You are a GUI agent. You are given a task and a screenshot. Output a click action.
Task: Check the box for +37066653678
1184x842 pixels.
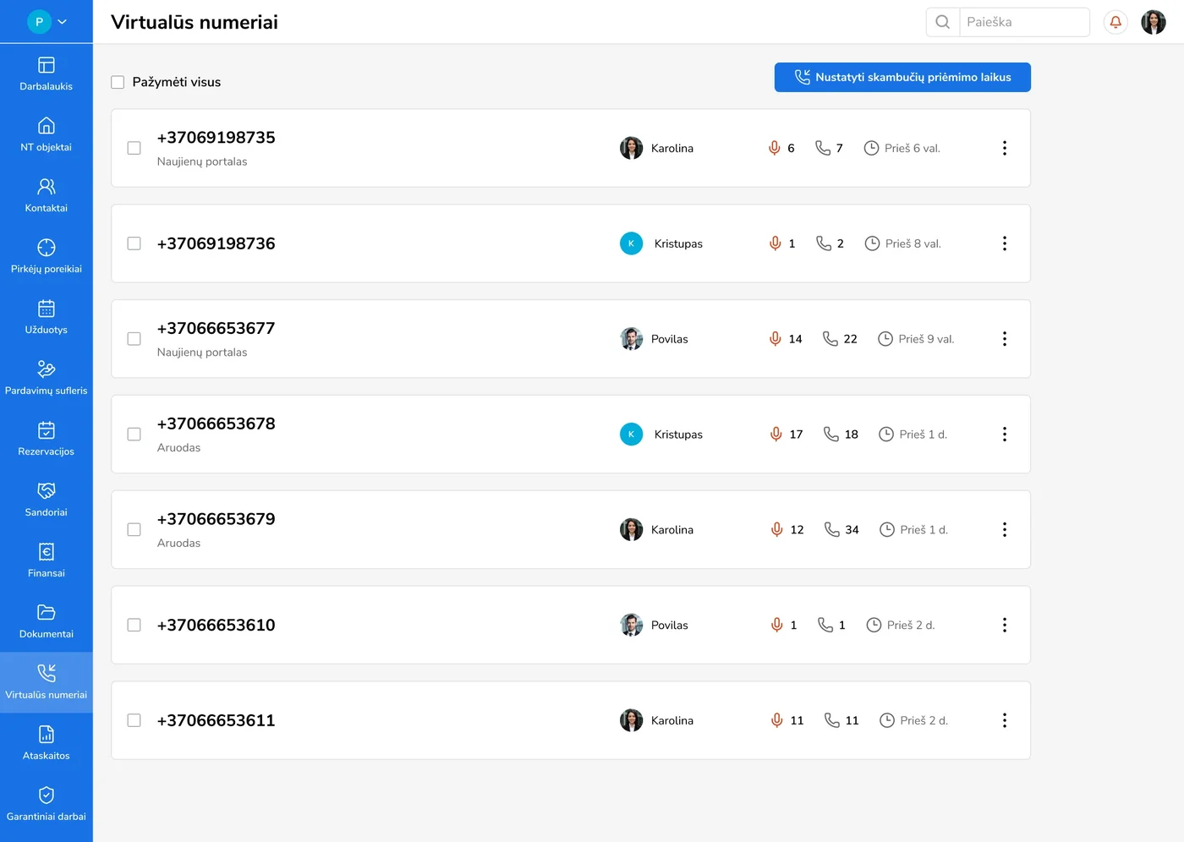(134, 435)
